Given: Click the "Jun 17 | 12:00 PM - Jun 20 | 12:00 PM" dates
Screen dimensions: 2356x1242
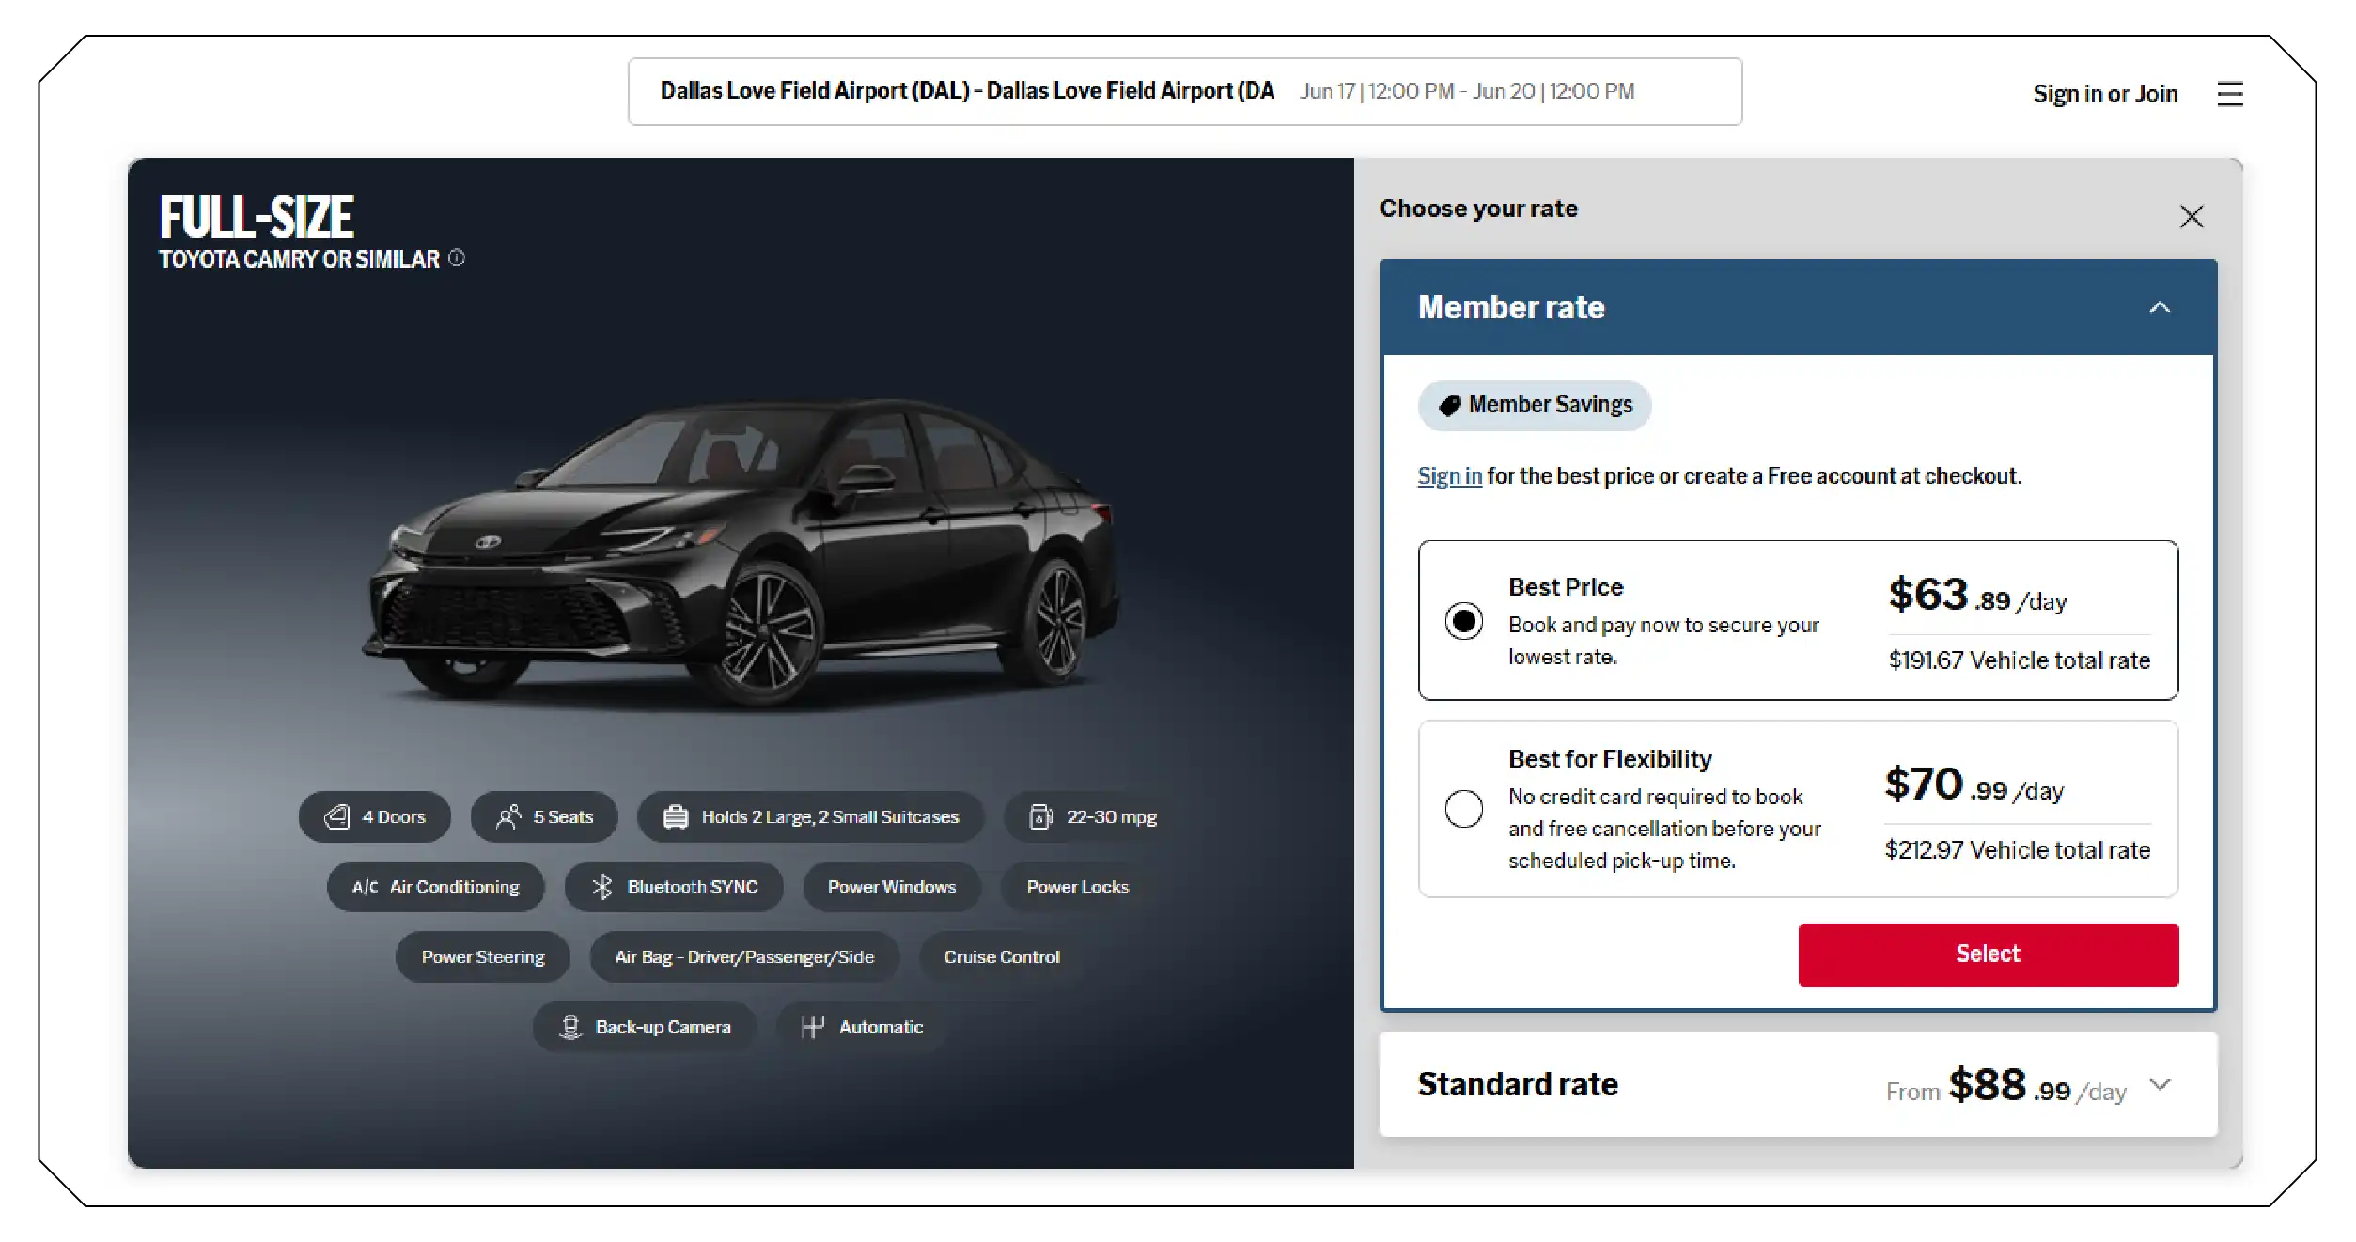Looking at the screenshot, I should 1467,91.
